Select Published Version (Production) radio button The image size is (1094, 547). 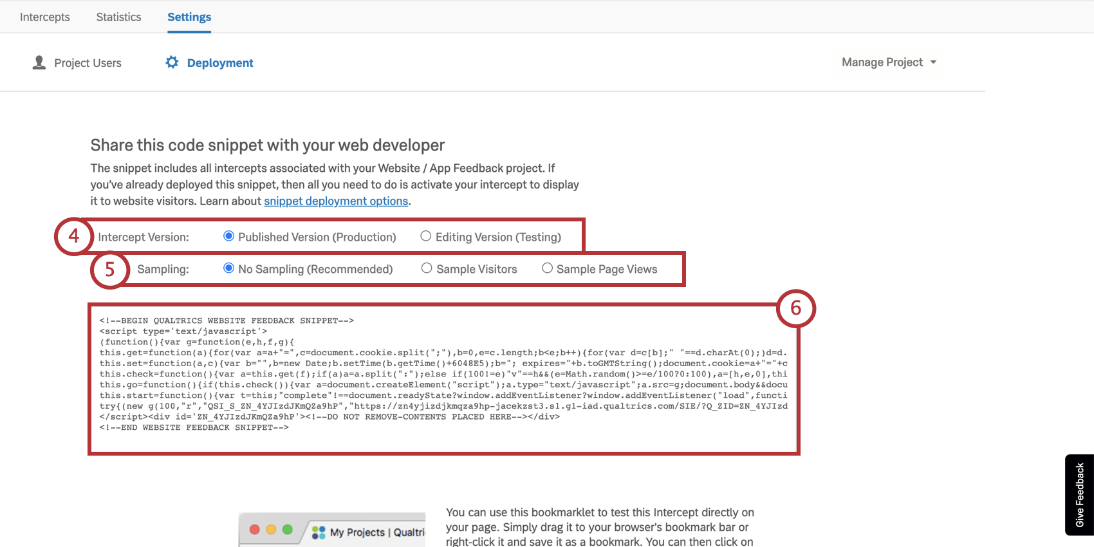coord(228,236)
